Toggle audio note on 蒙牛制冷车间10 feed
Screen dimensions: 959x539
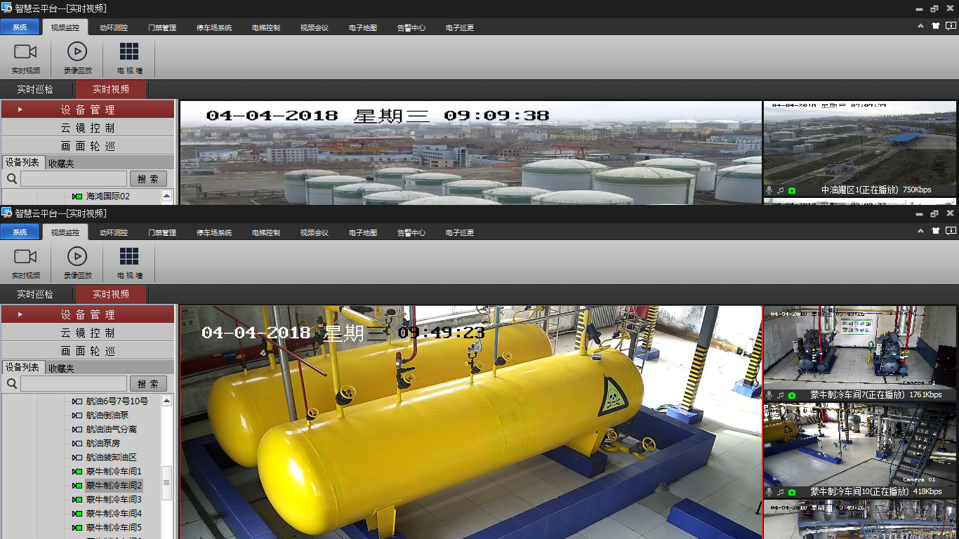(781, 492)
